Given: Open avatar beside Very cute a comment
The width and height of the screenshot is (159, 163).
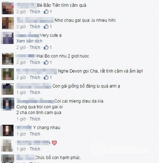Looking at the screenshot, I should click(7, 38).
